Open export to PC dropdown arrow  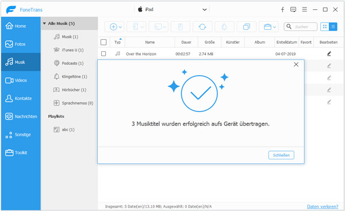click(x=164, y=27)
